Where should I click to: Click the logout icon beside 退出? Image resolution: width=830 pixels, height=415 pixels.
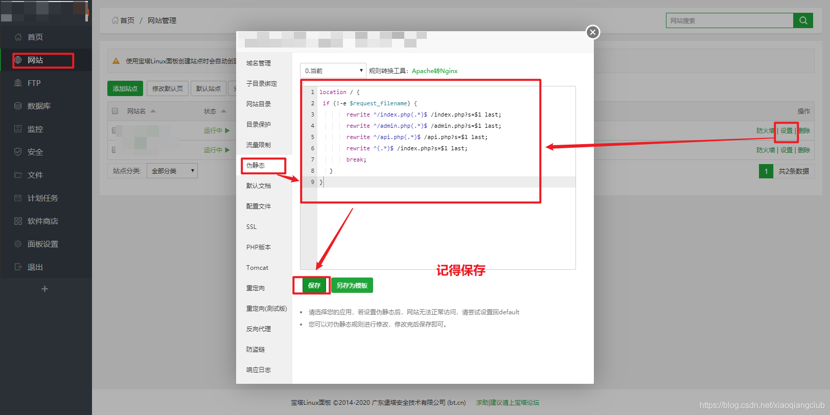click(x=18, y=267)
